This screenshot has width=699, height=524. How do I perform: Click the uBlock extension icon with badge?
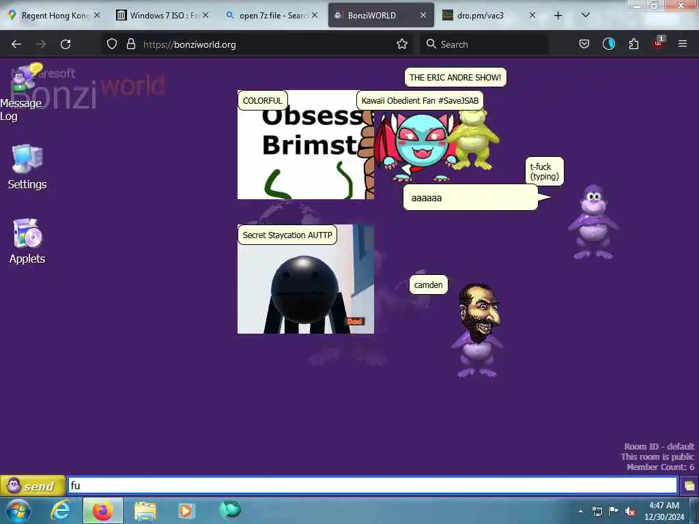pos(659,43)
